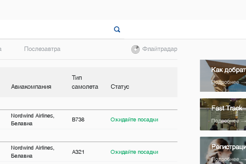
Task: Click the Статус column header
Action: pos(120,87)
